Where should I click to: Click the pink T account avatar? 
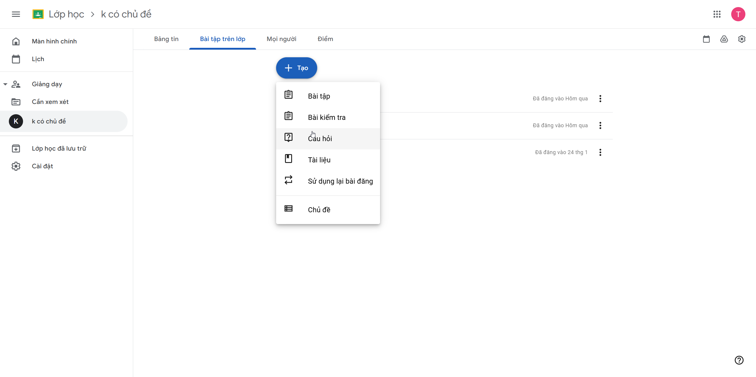(738, 14)
